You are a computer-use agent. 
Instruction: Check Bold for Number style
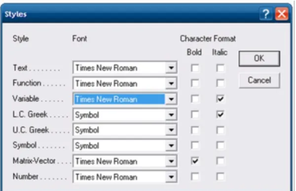pyautogui.click(x=195, y=177)
